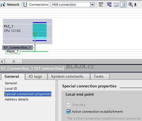This screenshot has height=121, width=142.
Task: Click the One-way checkbox
Action: (68, 105)
